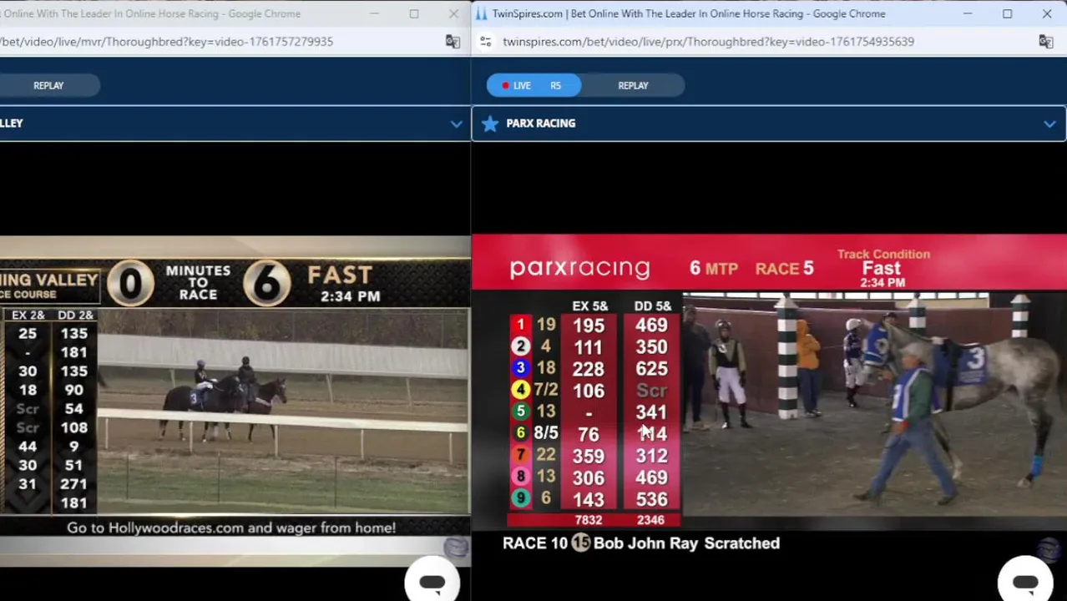Open the chat bubble in Parx window

(x=1025, y=582)
